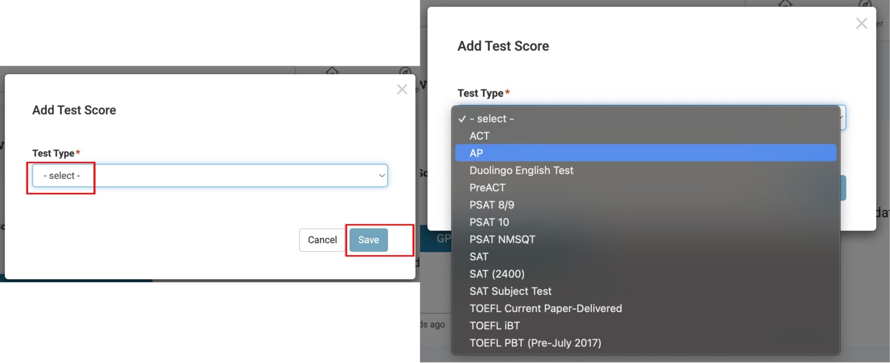
Task: Select PSAT 10 from the dropdown list
Action: (489, 222)
